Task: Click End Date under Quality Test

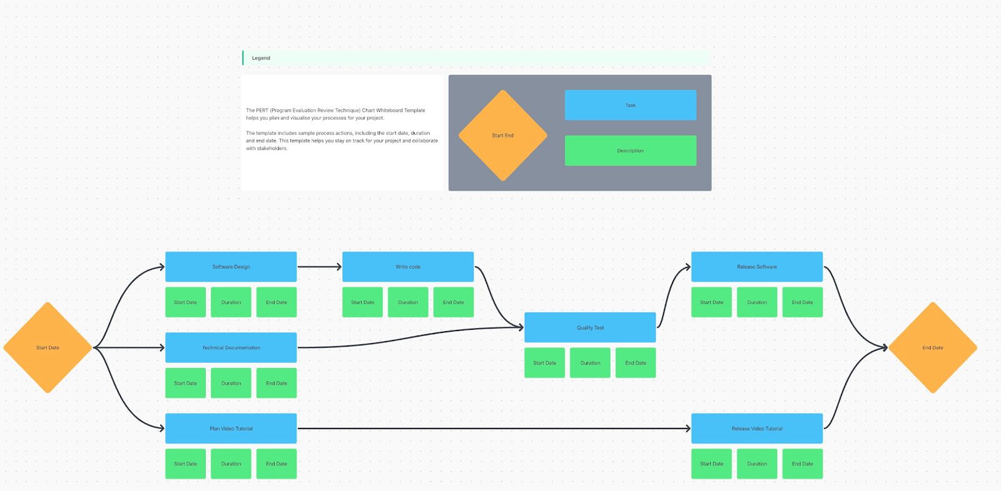Action: click(636, 363)
